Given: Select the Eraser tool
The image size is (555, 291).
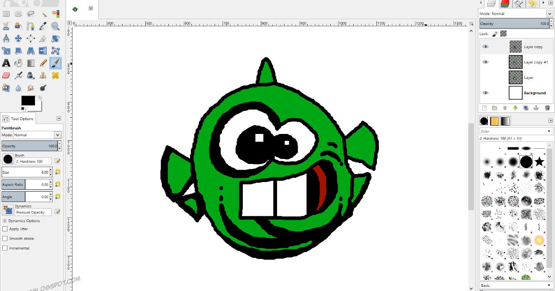Looking at the screenshot, I should click(6, 75).
